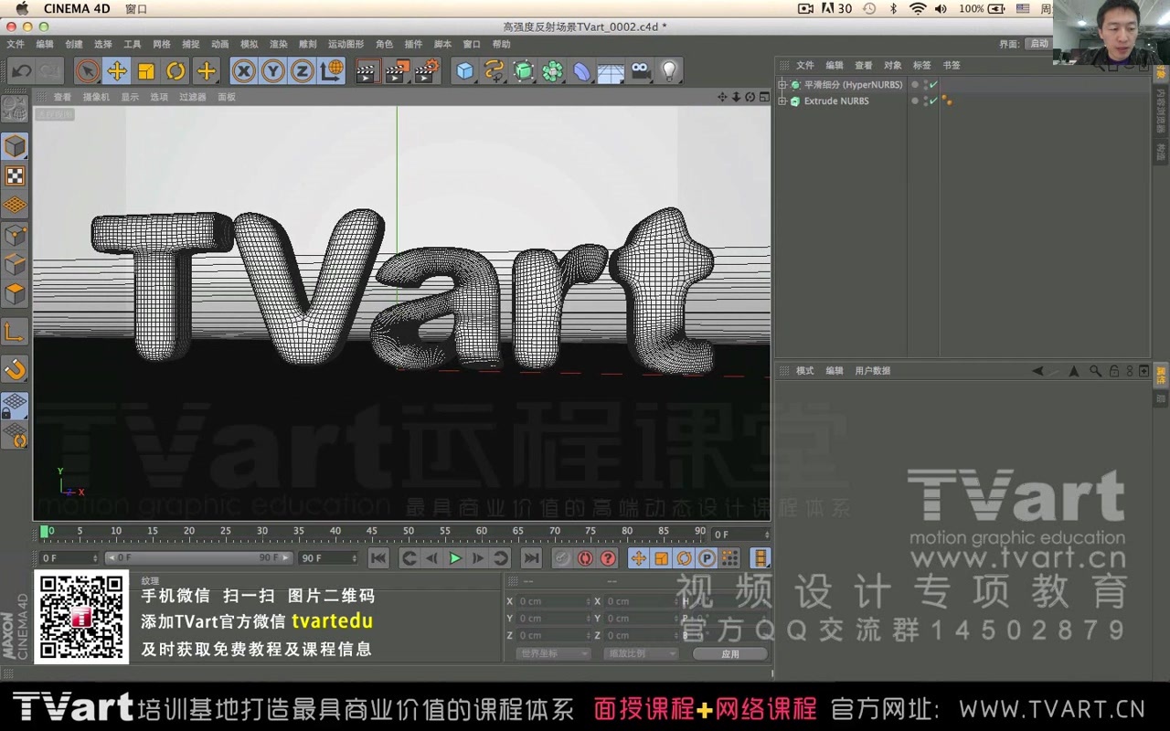Open the 创建 menu

[74, 44]
